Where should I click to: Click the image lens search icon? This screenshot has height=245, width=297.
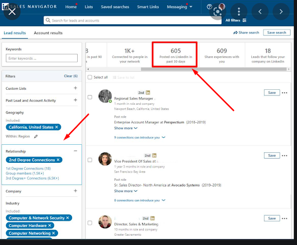(x=218, y=12)
